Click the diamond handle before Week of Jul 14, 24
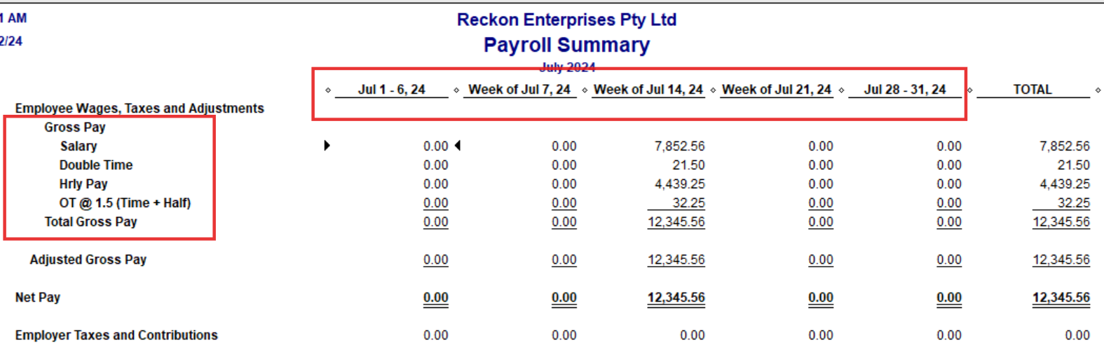The height and width of the screenshot is (359, 1104). point(585,90)
